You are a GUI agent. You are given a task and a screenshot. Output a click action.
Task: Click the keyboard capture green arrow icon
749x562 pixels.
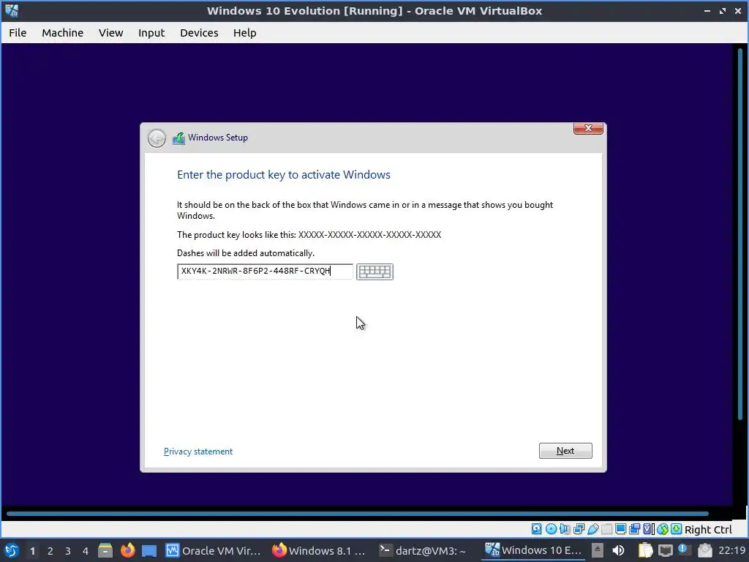click(677, 528)
